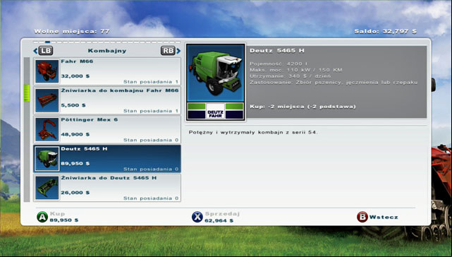Click Stan posiadania 0 in Pöttinger row

point(151,140)
